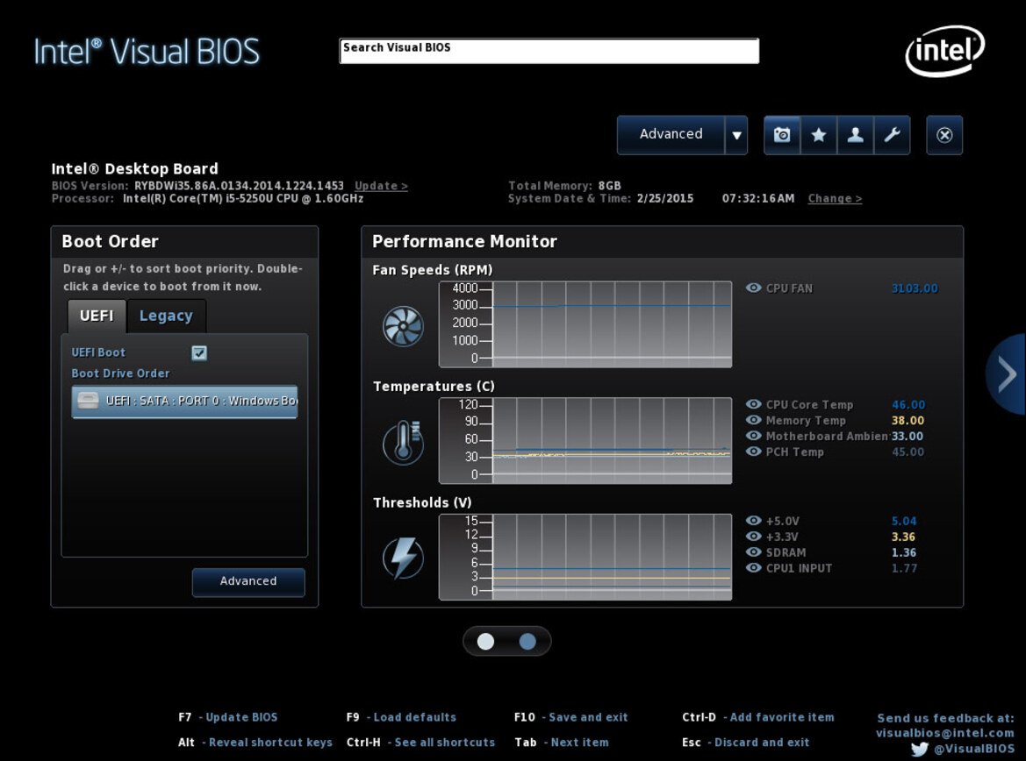Viewport: 1026px width, 761px height.
Task: Click the Memory Temp value 38.00
Action: [x=908, y=420]
